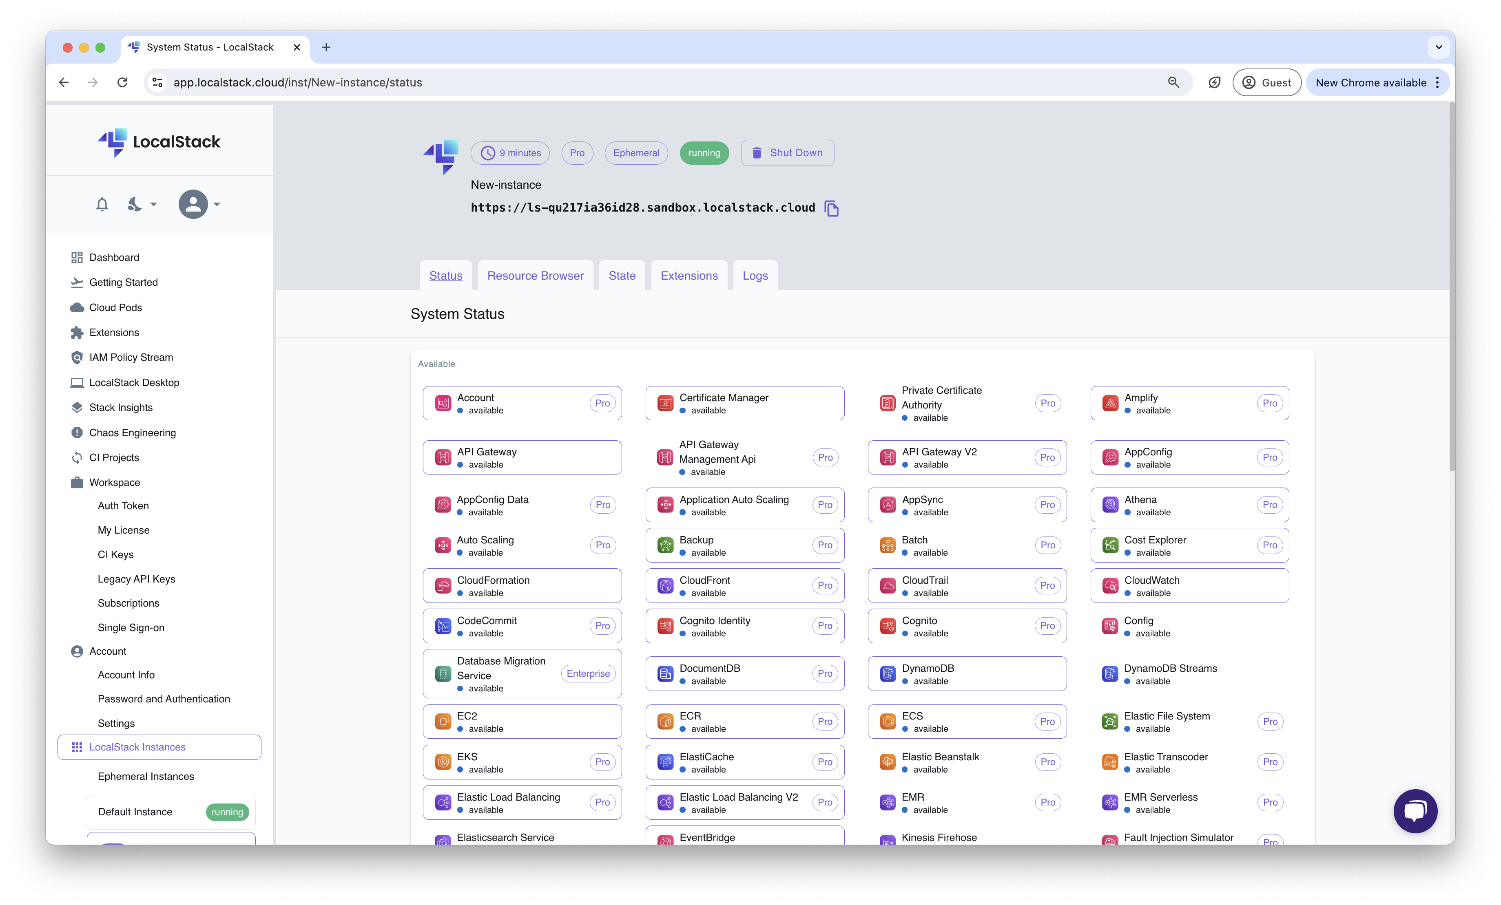Image resolution: width=1501 pixels, height=905 pixels.
Task: Copy the instance endpoint URL icon
Action: point(832,208)
